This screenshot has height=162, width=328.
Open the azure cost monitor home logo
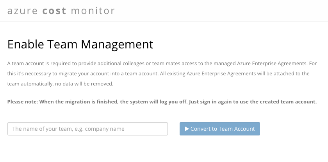coord(61,11)
